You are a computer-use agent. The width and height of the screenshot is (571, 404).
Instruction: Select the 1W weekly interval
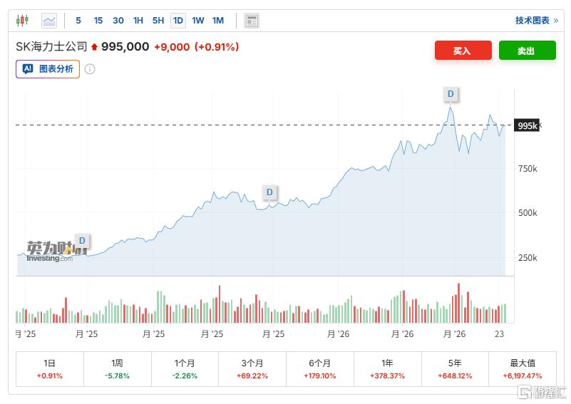197,21
